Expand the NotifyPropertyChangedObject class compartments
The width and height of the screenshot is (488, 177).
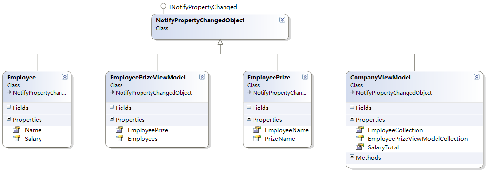pyautogui.click(x=282, y=20)
